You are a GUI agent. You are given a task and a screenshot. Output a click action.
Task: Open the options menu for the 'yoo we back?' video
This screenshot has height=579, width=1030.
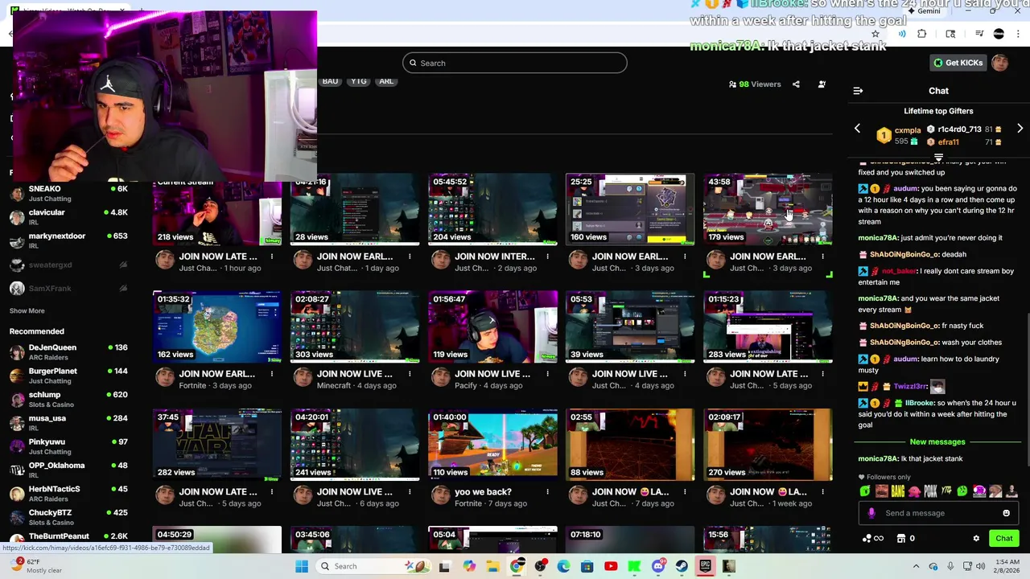click(547, 491)
